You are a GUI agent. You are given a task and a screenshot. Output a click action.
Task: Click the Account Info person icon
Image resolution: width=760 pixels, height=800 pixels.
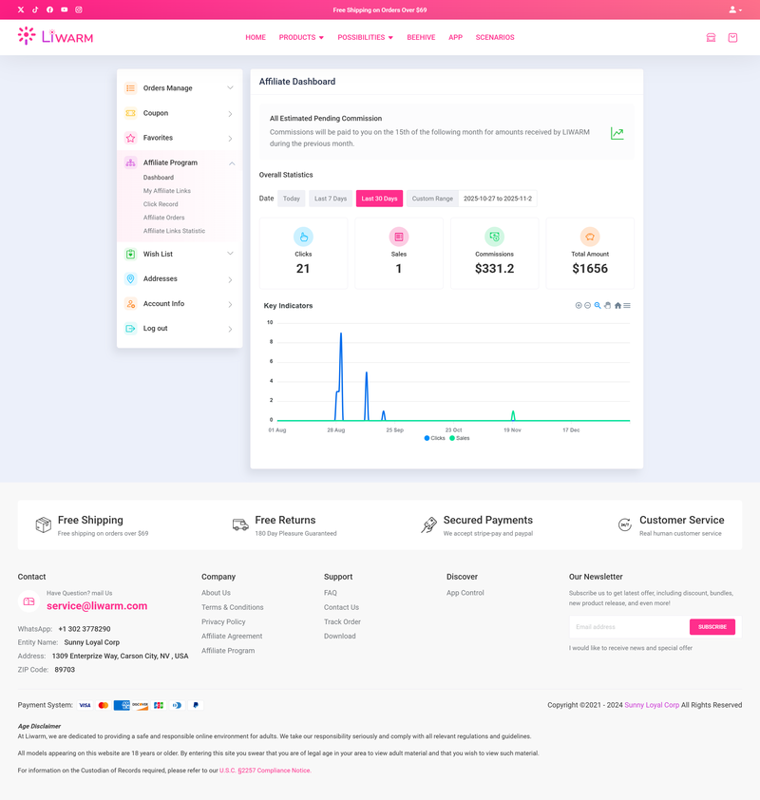(130, 304)
